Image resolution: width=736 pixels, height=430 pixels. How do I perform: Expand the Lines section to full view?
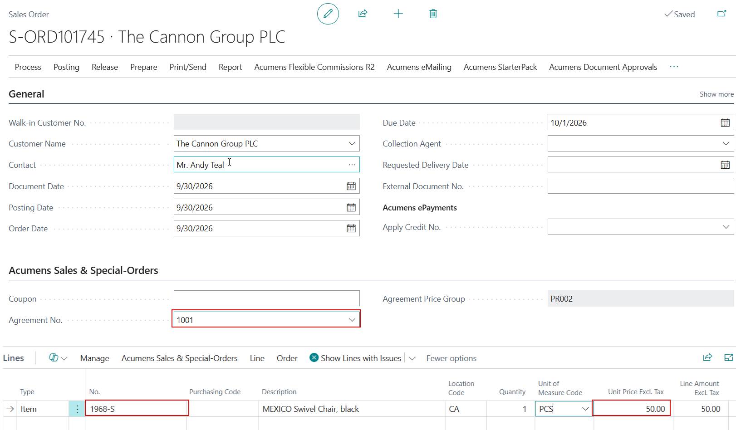click(728, 357)
